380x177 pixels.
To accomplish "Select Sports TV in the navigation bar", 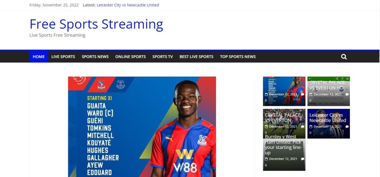I will click(x=163, y=57).
